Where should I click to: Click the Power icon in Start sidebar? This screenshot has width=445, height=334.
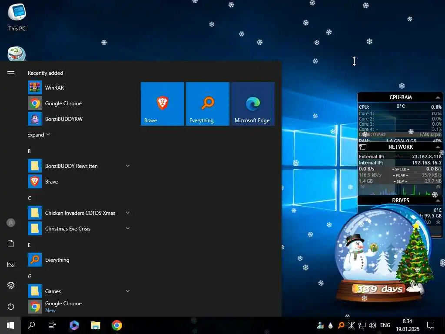point(11,306)
